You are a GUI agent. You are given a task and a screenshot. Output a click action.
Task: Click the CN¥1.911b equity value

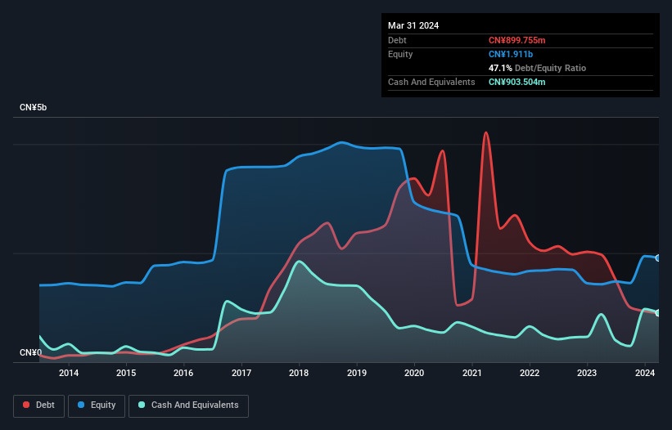point(511,54)
